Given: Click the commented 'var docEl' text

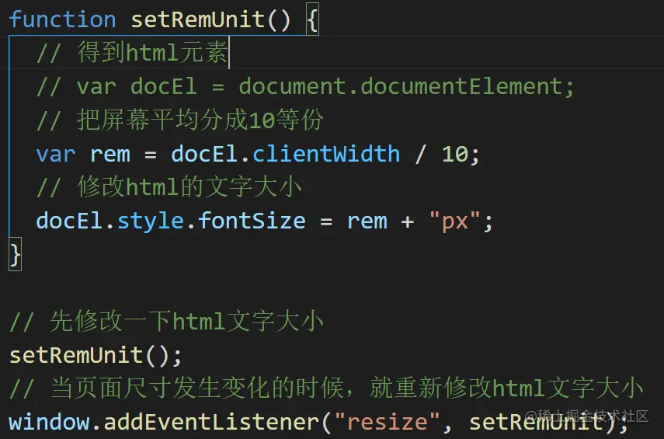Looking at the screenshot, I should coord(137,86).
